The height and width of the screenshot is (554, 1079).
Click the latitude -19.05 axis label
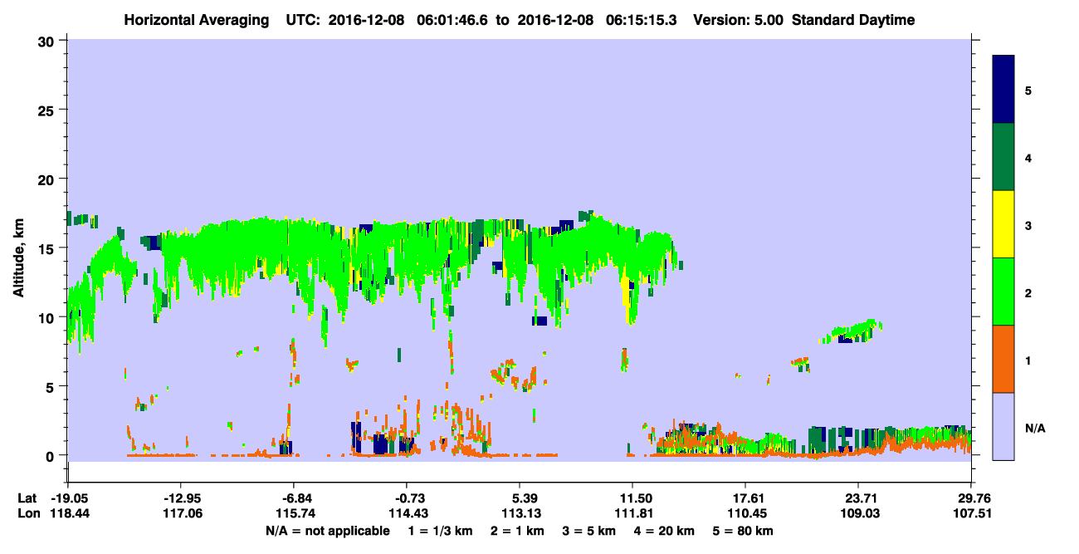pos(69,498)
